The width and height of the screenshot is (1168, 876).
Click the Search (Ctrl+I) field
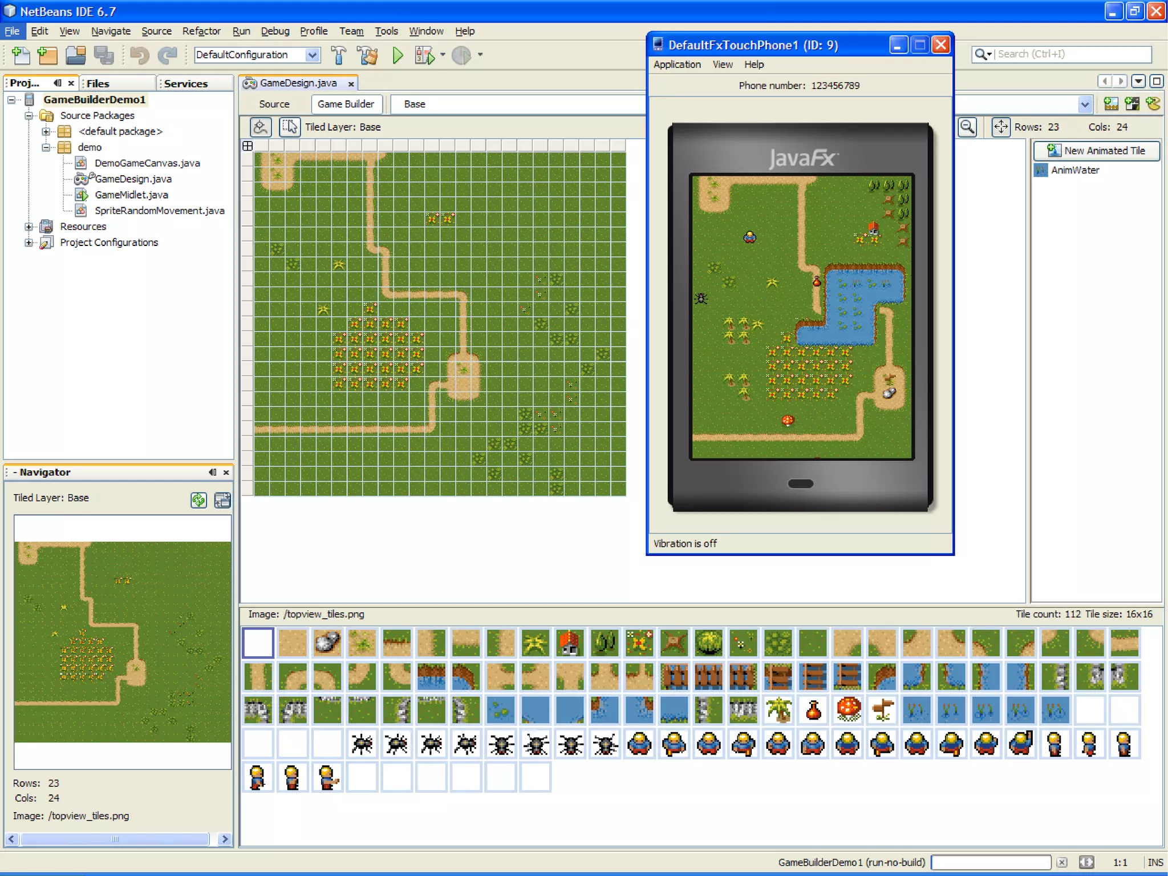click(1072, 54)
